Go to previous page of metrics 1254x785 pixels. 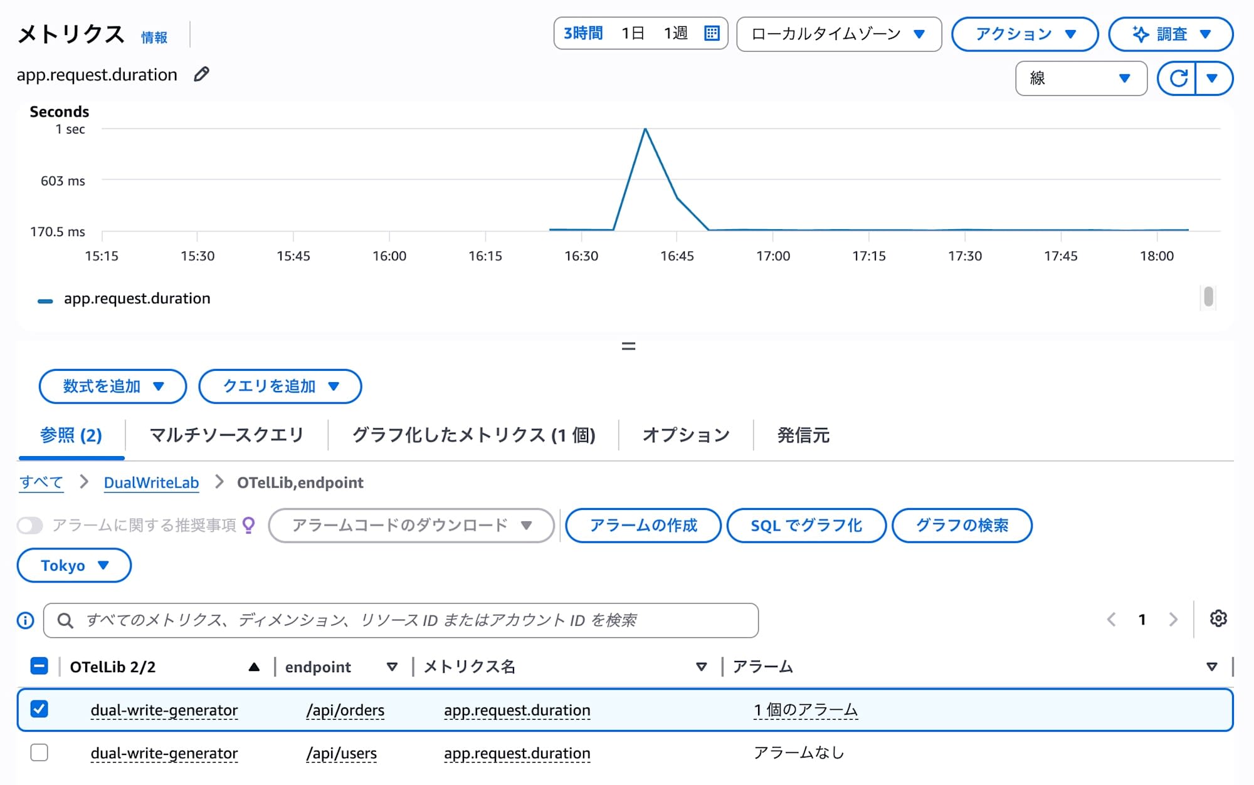coord(1111,620)
